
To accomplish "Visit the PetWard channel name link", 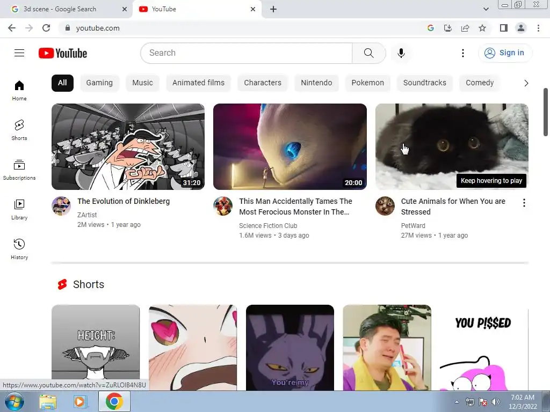I will point(413,226).
